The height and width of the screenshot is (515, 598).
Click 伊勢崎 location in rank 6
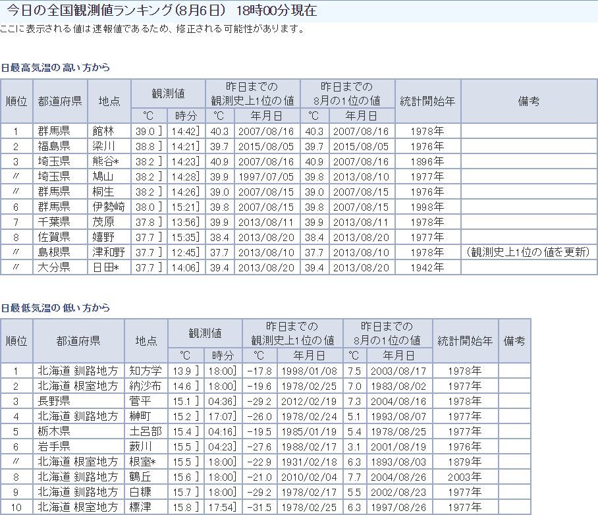click(x=109, y=207)
